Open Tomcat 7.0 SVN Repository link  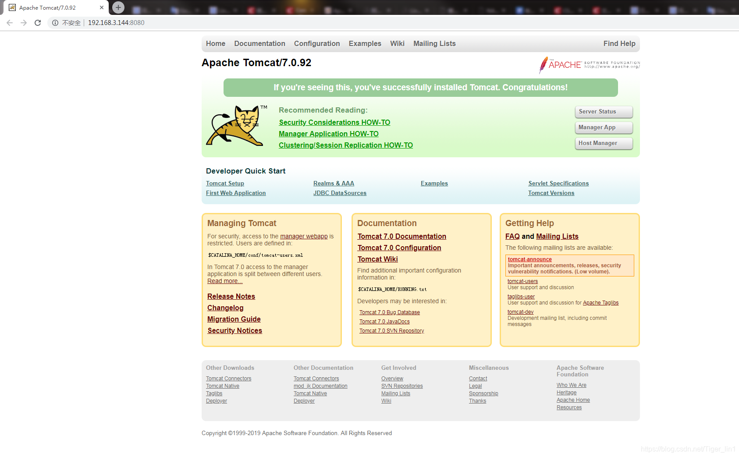tap(392, 331)
